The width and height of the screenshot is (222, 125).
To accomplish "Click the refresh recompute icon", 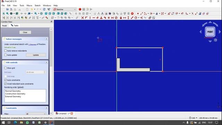I will tap(44, 9).
